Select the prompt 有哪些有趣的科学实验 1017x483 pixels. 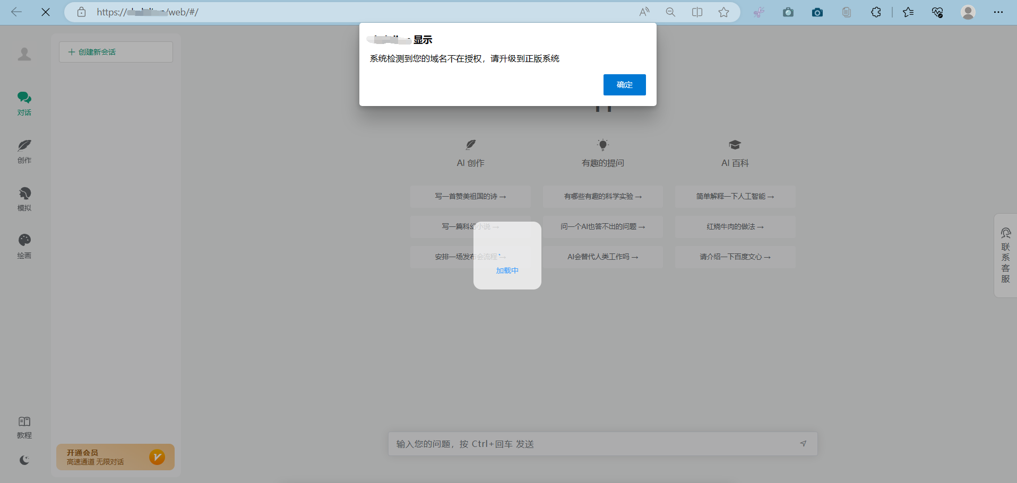pyautogui.click(x=602, y=196)
